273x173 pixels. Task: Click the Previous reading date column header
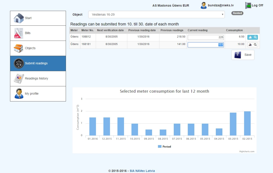tap(142, 30)
